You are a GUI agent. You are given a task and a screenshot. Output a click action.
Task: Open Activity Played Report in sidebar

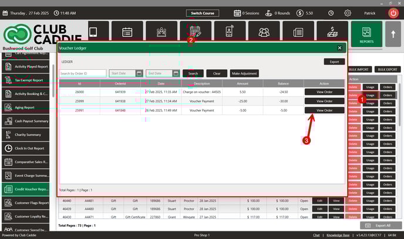pos(25,67)
